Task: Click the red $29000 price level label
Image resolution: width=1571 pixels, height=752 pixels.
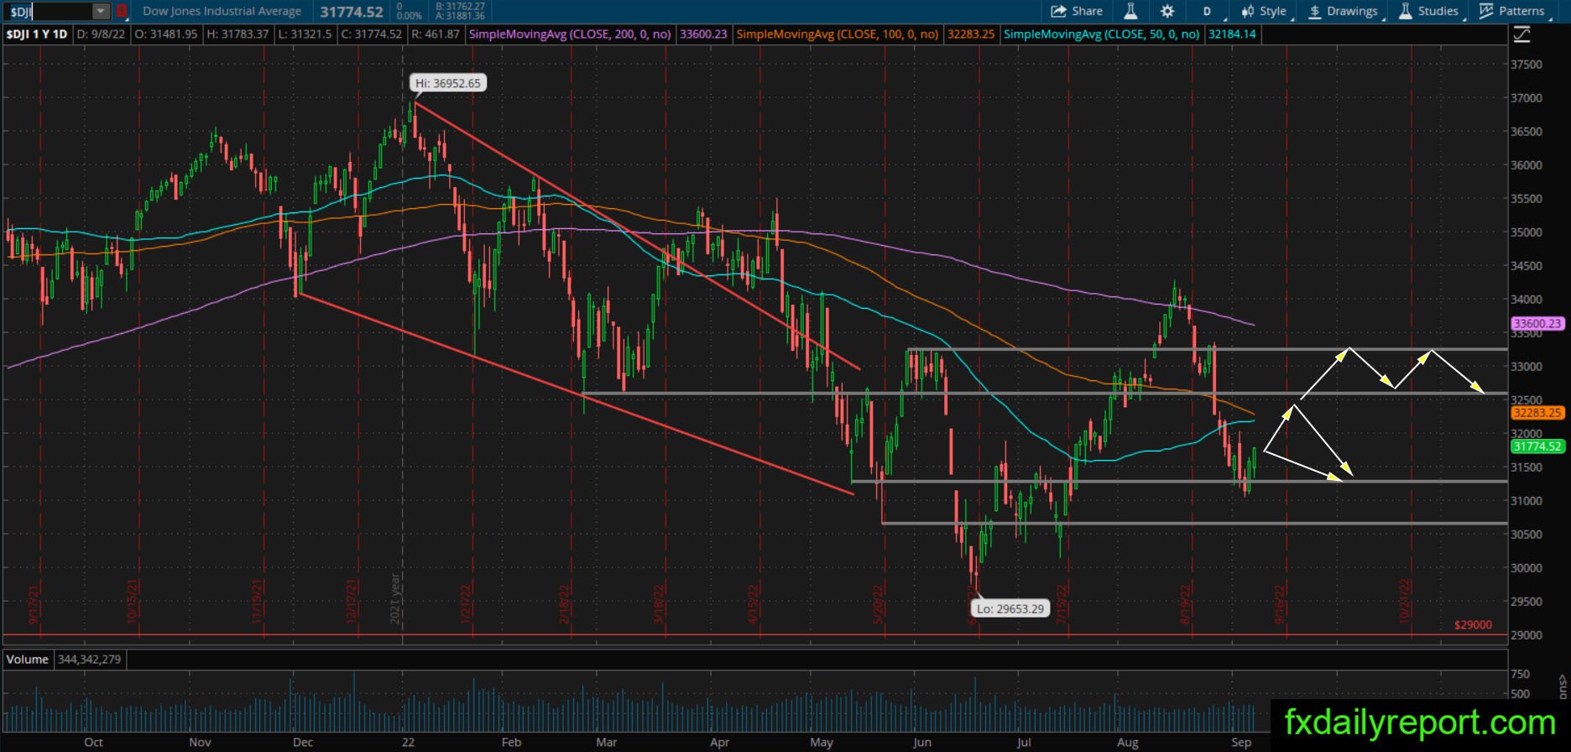Action: click(1473, 625)
